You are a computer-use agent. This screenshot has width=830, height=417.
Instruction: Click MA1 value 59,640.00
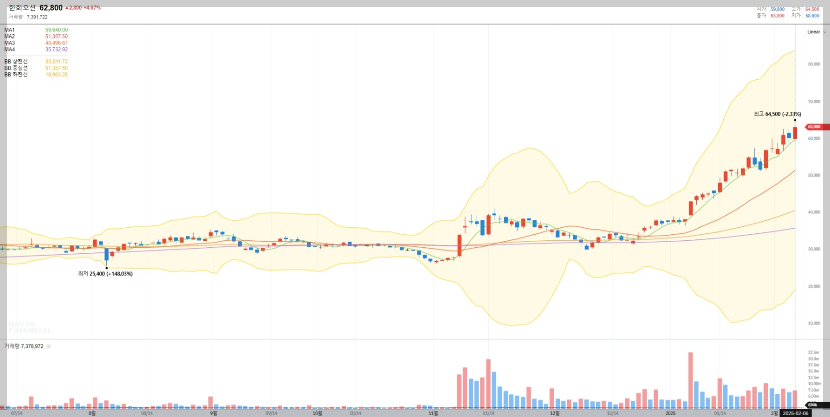click(x=57, y=30)
